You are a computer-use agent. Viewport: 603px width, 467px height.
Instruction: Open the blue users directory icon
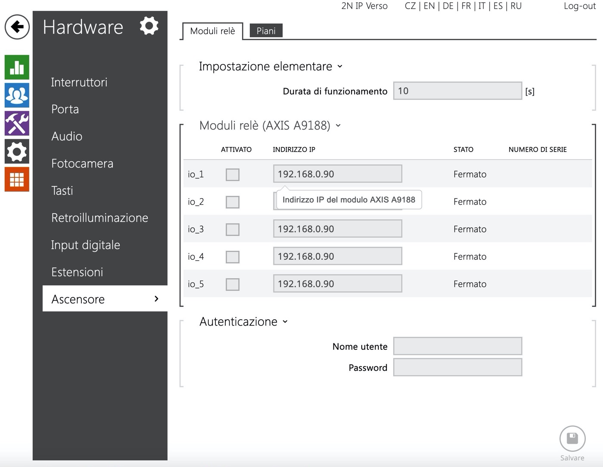tap(17, 95)
